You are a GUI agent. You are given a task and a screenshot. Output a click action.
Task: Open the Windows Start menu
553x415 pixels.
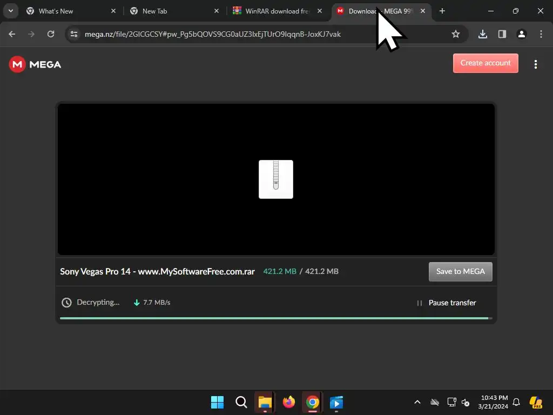point(217,402)
